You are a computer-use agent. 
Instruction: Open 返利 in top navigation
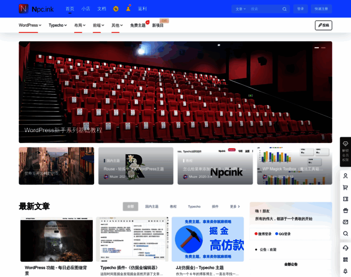[142, 9]
